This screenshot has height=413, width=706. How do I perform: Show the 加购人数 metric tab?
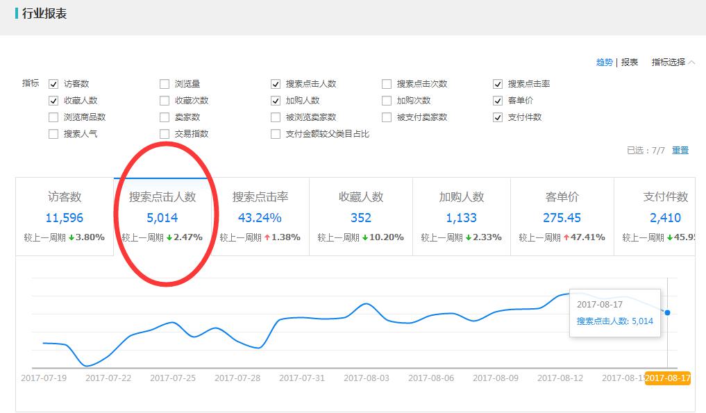pos(461,216)
